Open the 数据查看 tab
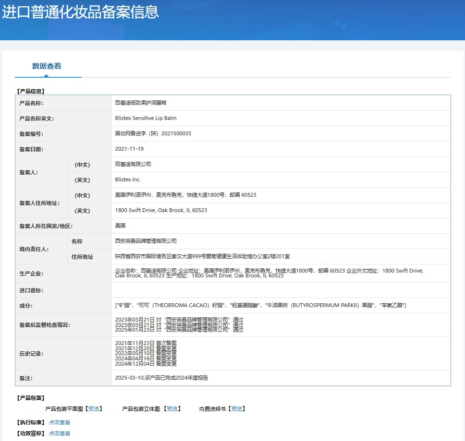The height and width of the screenshot is (441, 465). [47, 66]
